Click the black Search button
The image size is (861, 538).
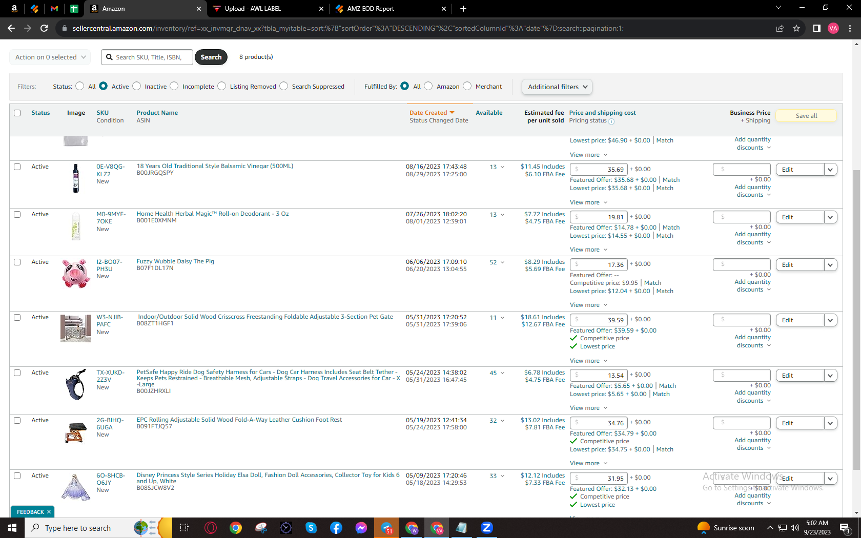(211, 57)
